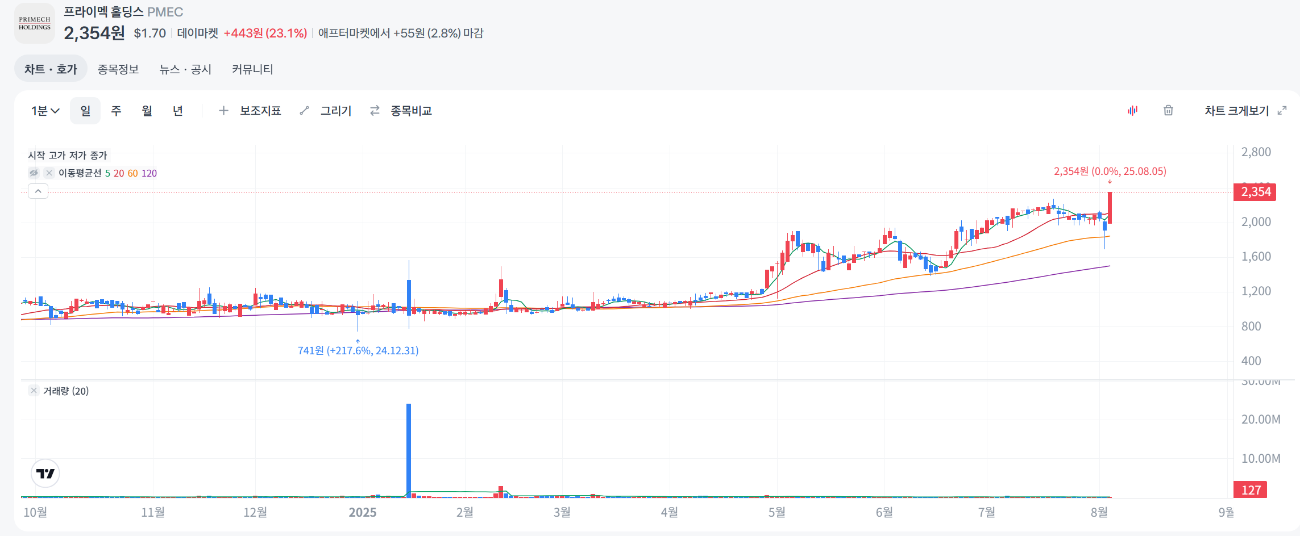This screenshot has height=536, width=1300.
Task: Click the 애프터마켓에서 +55원 closing text
Action: click(401, 33)
